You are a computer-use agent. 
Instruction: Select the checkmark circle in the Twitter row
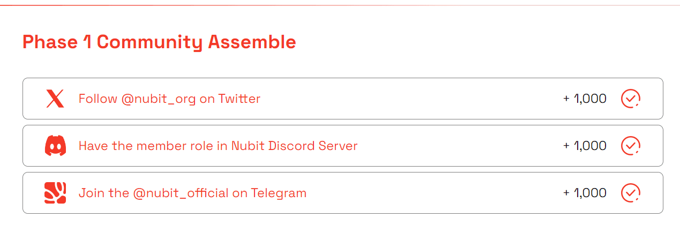[x=631, y=99]
